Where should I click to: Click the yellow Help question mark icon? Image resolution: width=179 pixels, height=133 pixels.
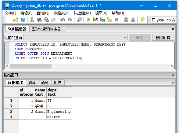(142, 20)
